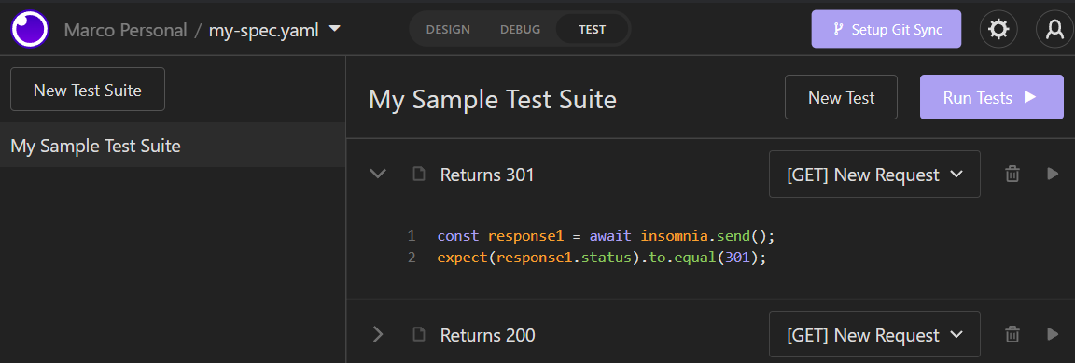Click the file icon beside Returns 200
The width and height of the screenshot is (1075, 363).
coord(418,335)
